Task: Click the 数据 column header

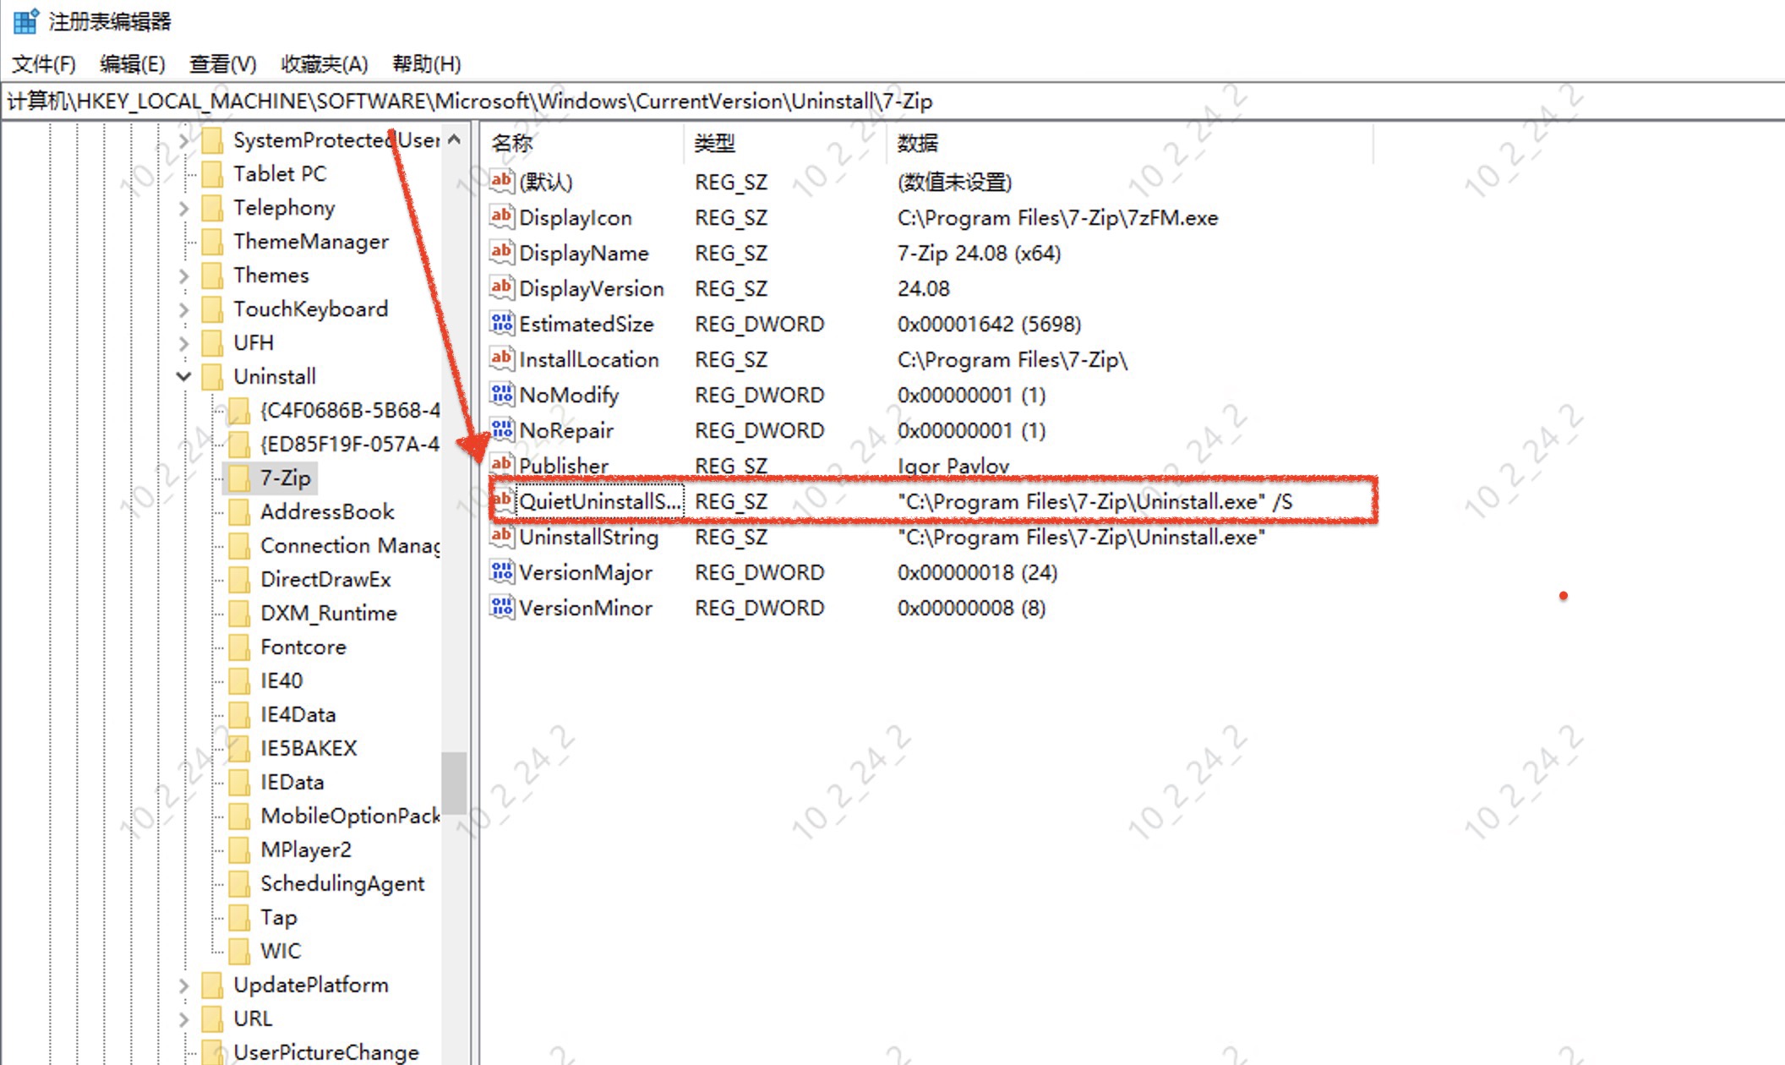Action: [917, 143]
